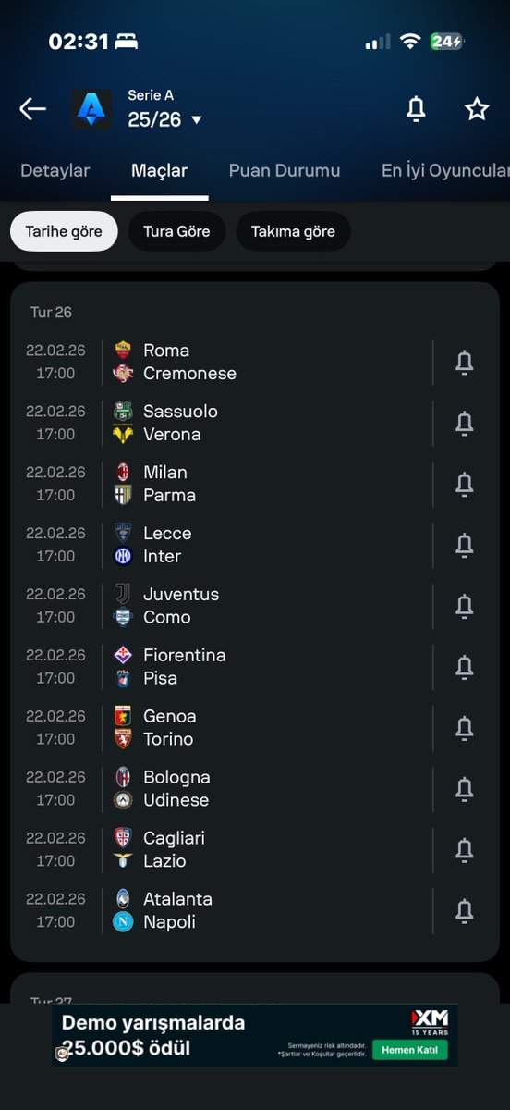Tap the Napoli team crest
510x1110 pixels.
click(x=123, y=921)
